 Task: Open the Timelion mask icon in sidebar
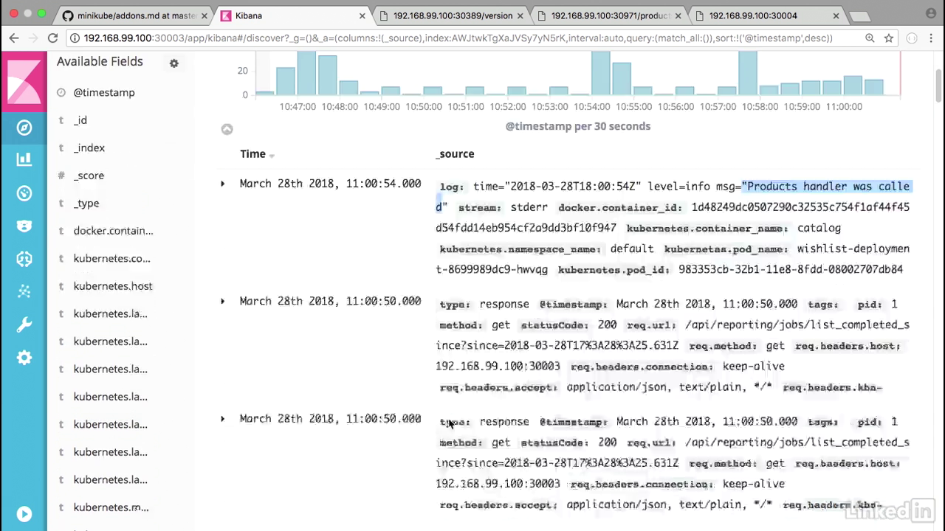[24, 226]
